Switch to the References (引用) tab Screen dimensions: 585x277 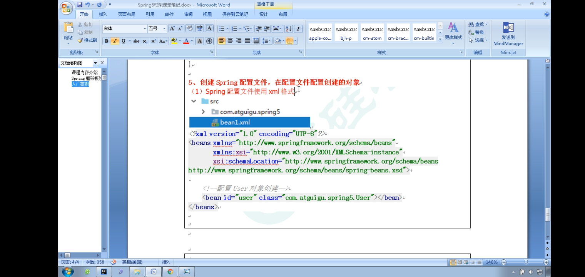click(x=150, y=14)
